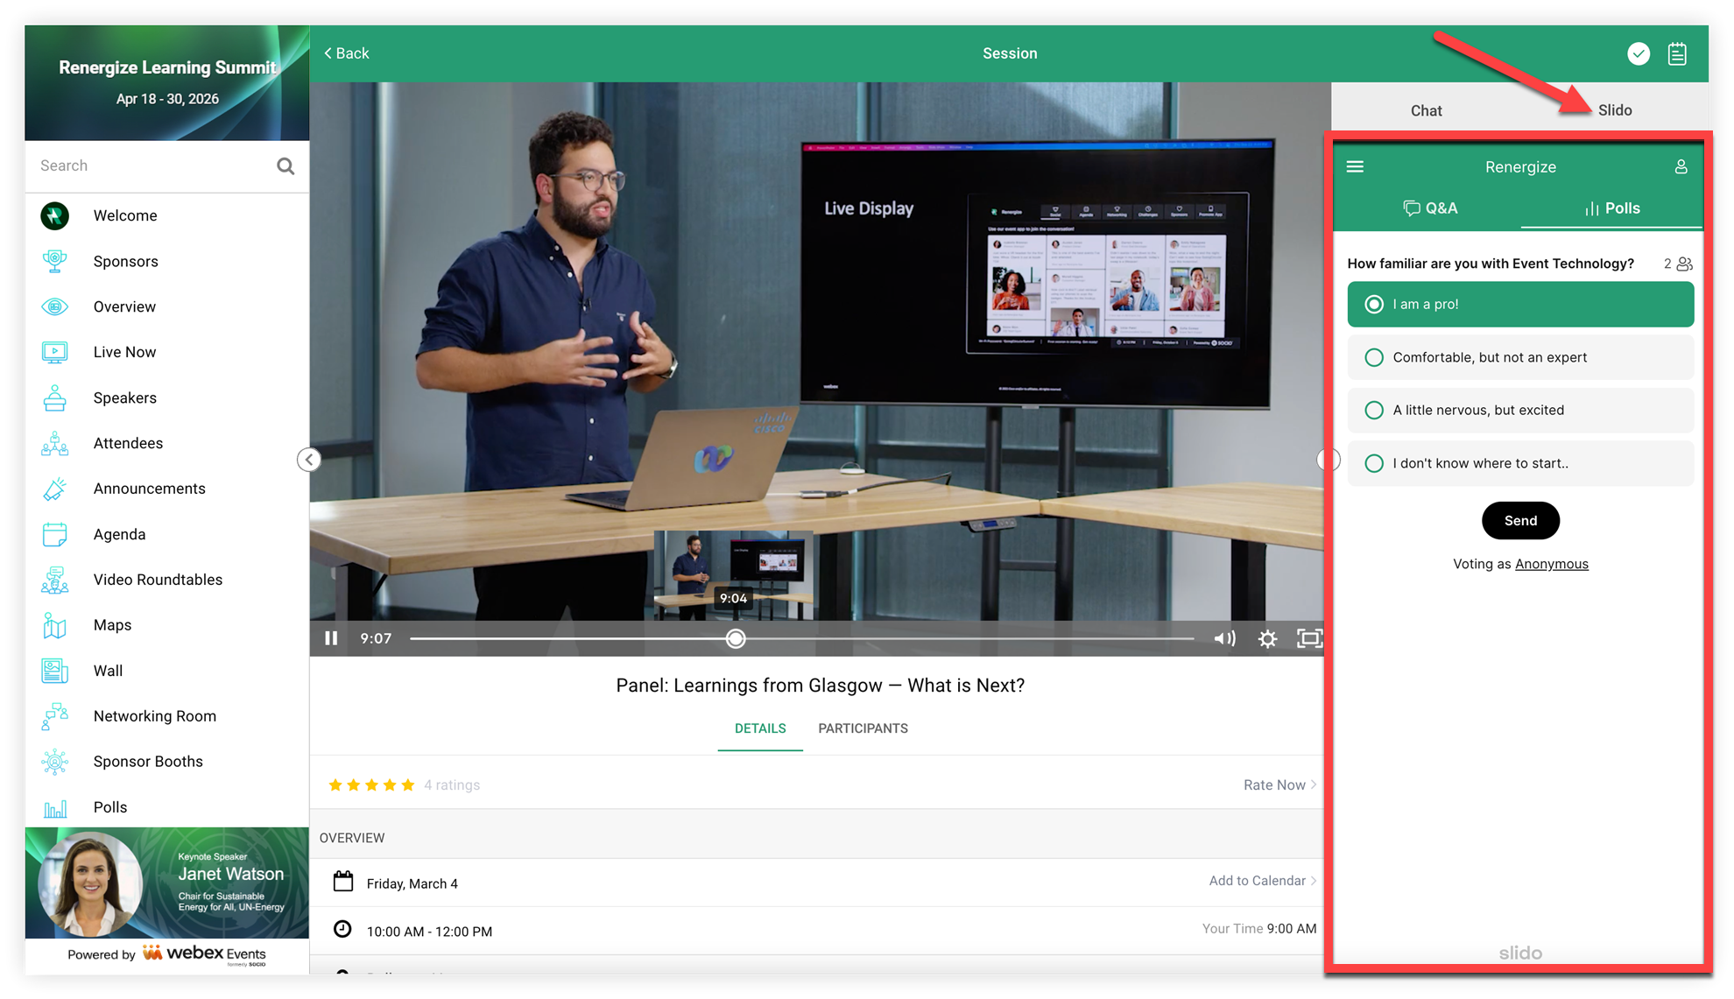Screen dimensions: 1734x999
Task: Switch to the Slido tab
Action: [1614, 110]
